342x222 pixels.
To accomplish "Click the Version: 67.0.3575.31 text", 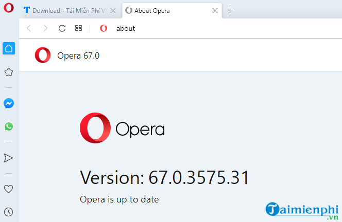I will coord(164,178).
